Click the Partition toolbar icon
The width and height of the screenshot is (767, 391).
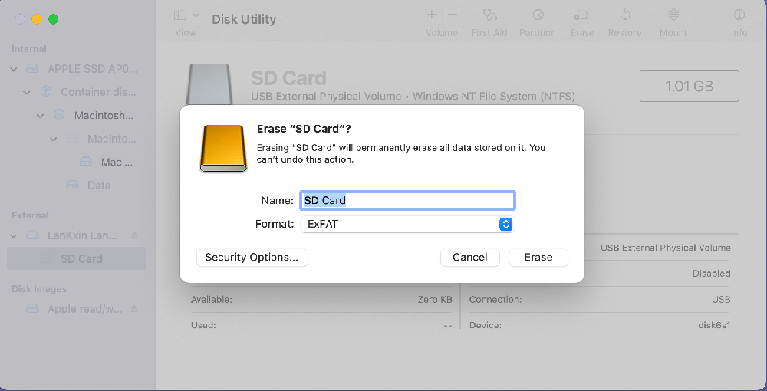(538, 15)
